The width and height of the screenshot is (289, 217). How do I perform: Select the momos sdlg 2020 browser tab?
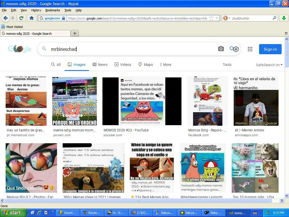(x=35, y=33)
